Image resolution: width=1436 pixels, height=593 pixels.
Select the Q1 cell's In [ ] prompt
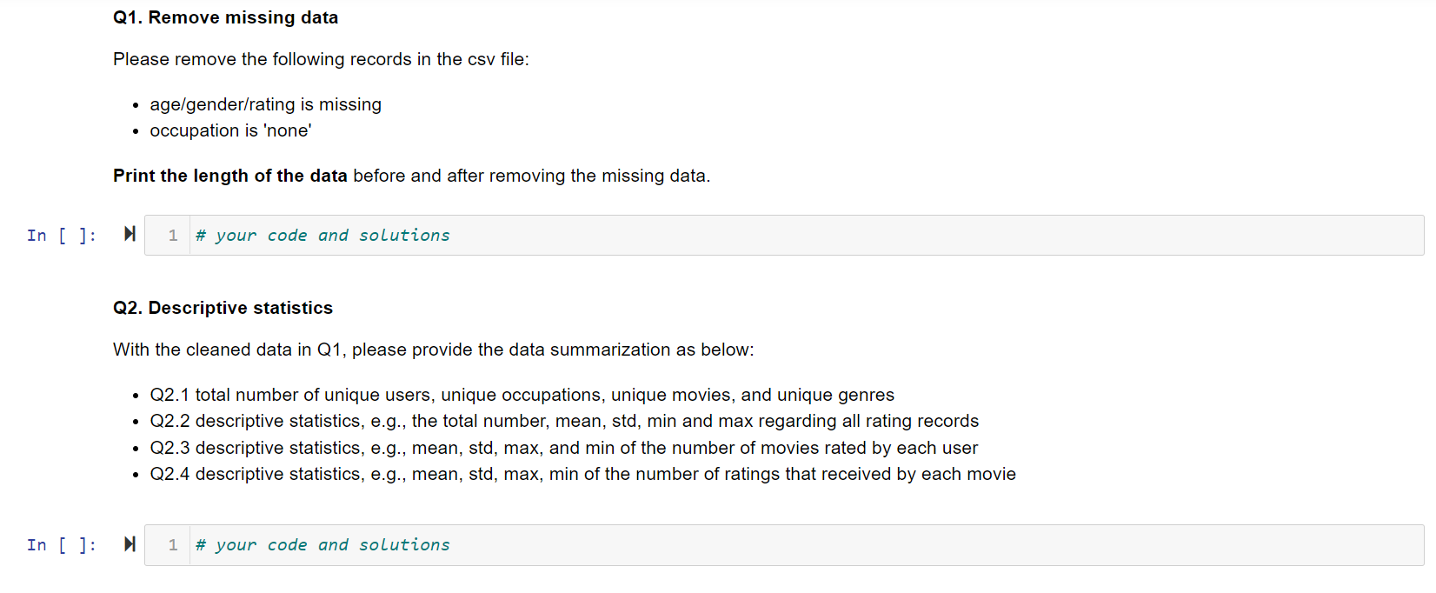click(x=61, y=236)
